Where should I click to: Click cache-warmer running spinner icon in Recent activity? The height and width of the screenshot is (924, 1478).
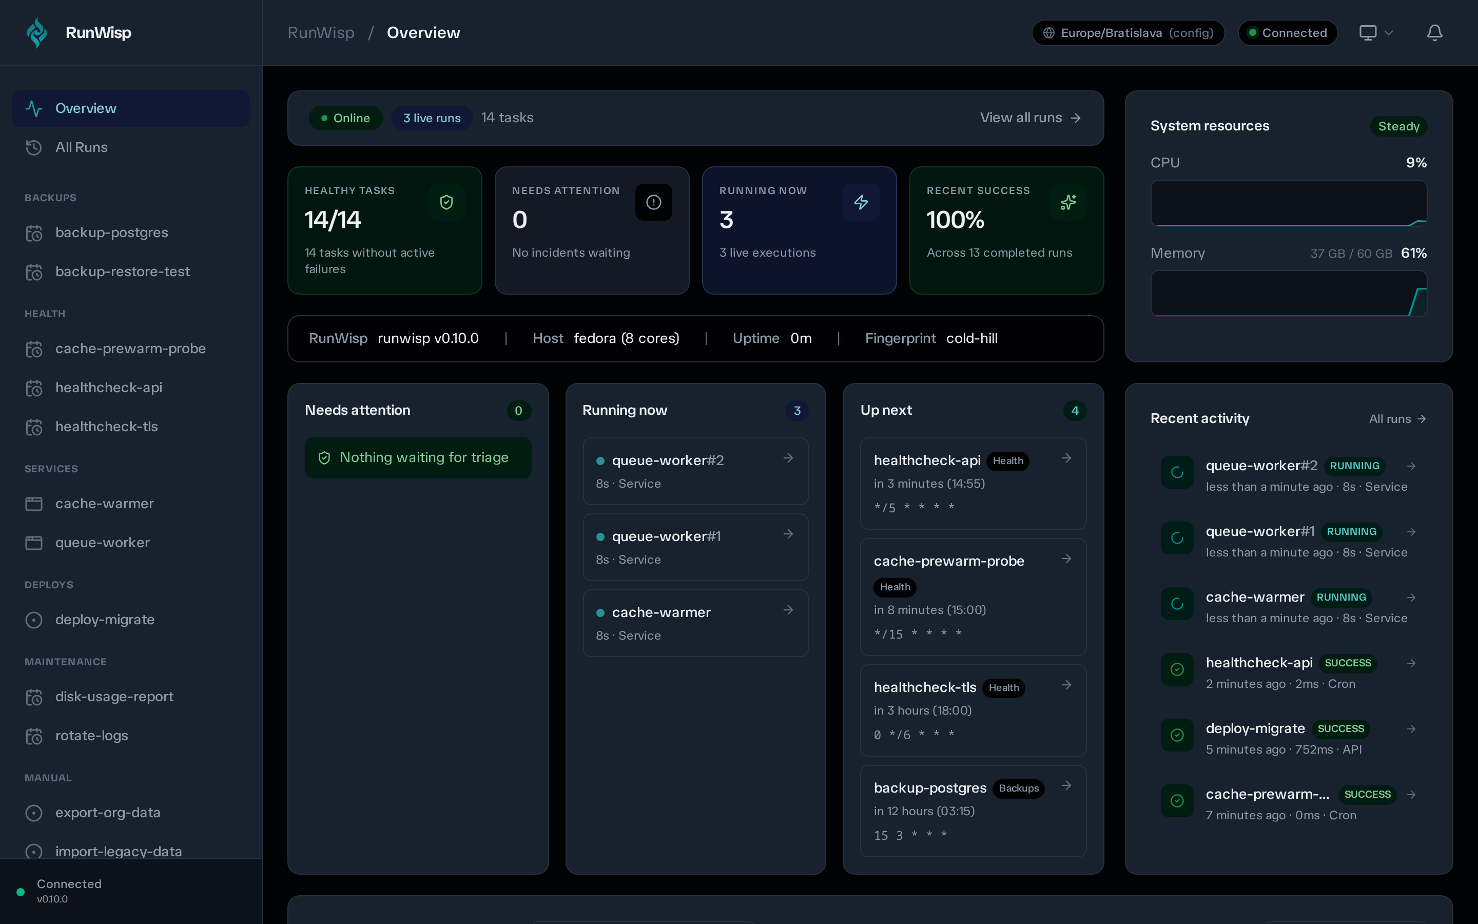point(1177,604)
